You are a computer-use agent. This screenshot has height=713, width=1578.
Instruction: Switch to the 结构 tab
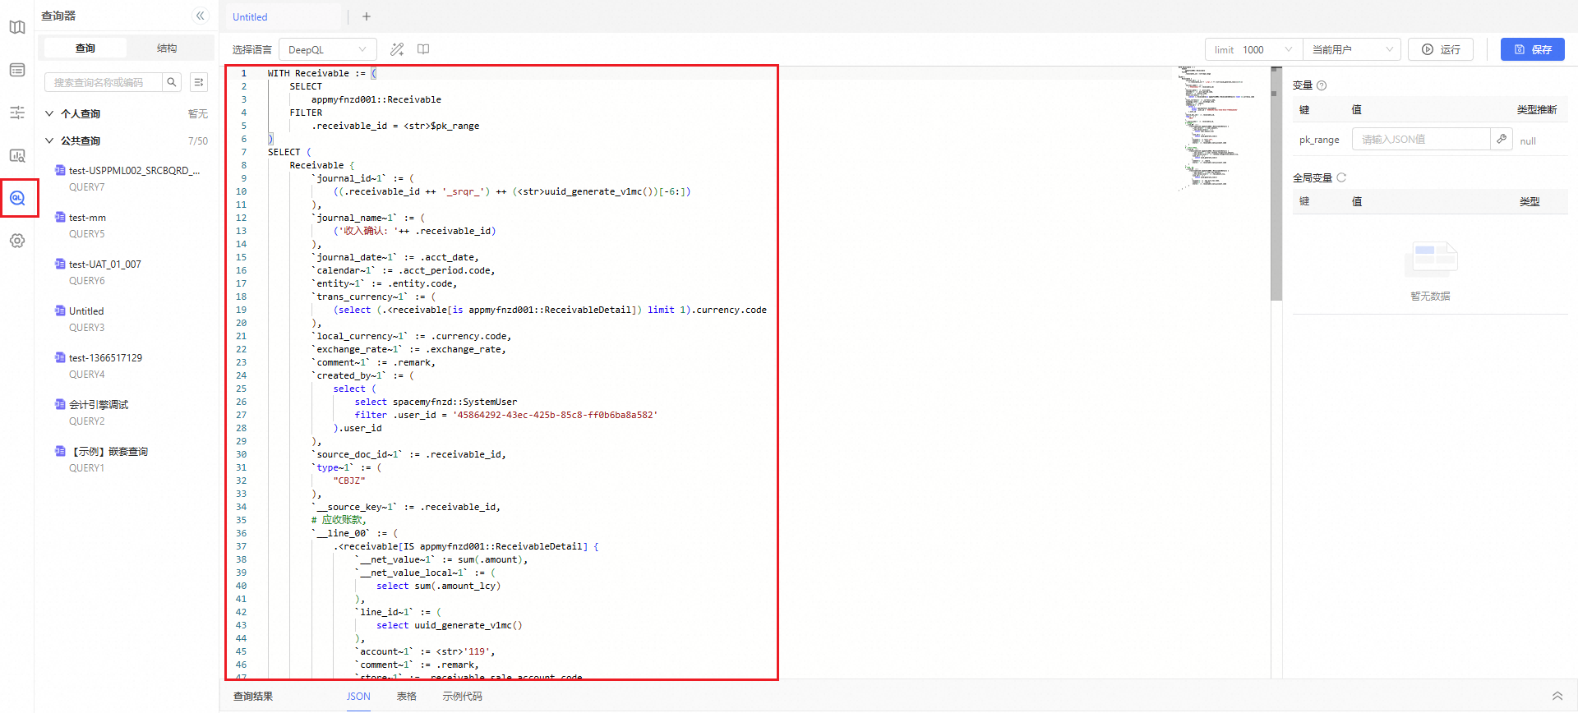click(167, 48)
